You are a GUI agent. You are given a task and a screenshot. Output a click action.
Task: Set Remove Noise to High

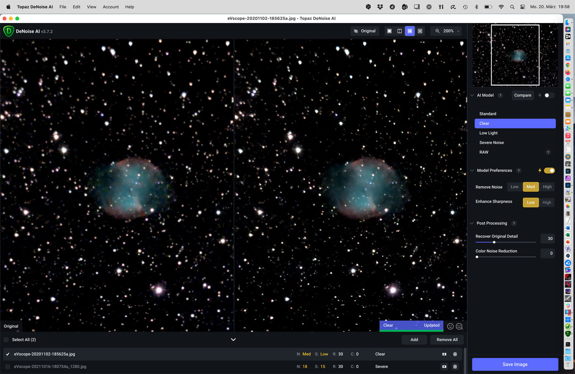(x=547, y=187)
